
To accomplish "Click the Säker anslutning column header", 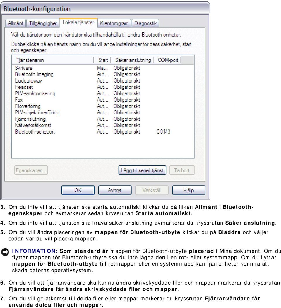I will point(132,60).
